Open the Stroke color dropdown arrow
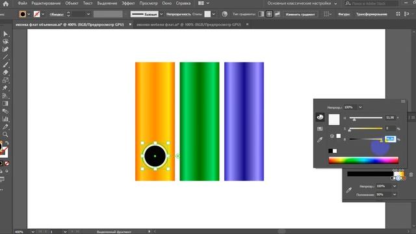 [x=43, y=14]
